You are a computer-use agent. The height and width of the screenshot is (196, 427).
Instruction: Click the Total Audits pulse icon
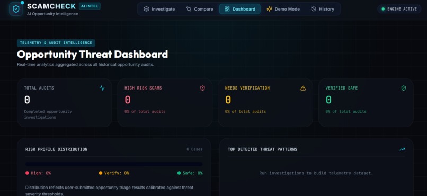point(102,88)
